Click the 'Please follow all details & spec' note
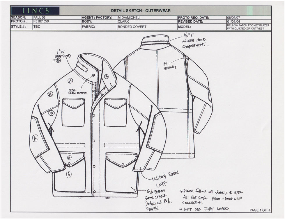 click(211, 197)
